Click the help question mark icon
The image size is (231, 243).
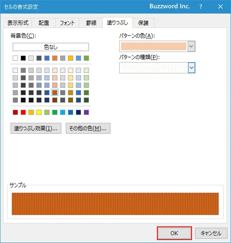(x=201, y=7)
